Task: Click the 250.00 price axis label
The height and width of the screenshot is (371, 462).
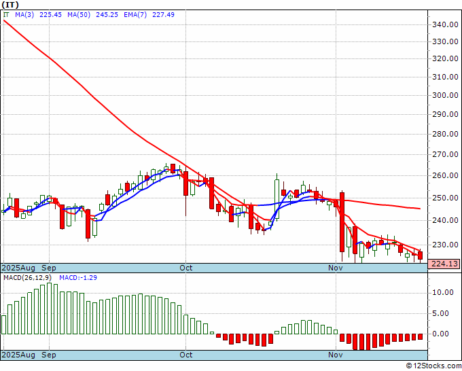Action: click(x=445, y=198)
